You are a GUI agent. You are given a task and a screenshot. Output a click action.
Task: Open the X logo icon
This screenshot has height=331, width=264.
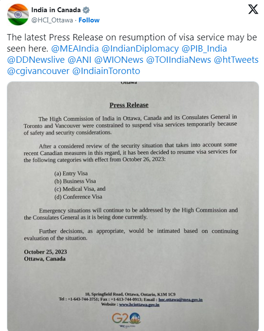[253, 9]
